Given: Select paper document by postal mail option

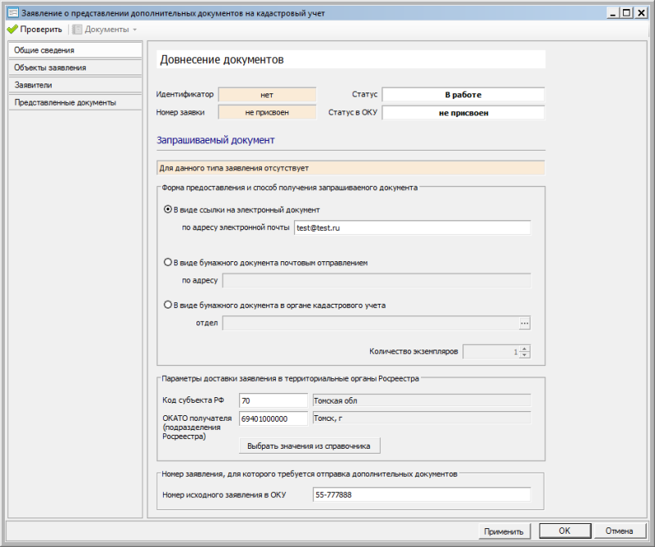Looking at the screenshot, I should (169, 263).
